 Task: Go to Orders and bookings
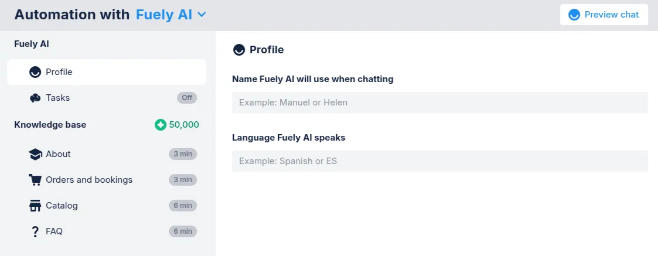(x=107, y=180)
